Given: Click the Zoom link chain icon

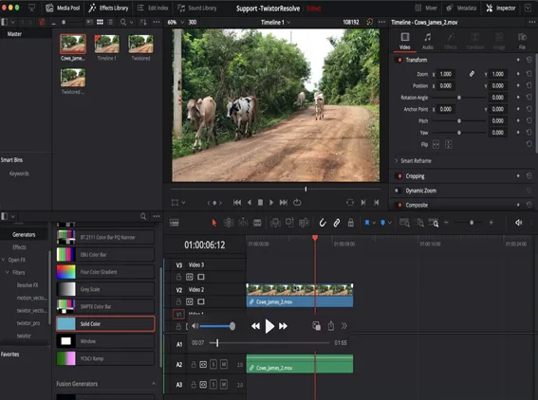Looking at the screenshot, I should pyautogui.click(x=472, y=74).
